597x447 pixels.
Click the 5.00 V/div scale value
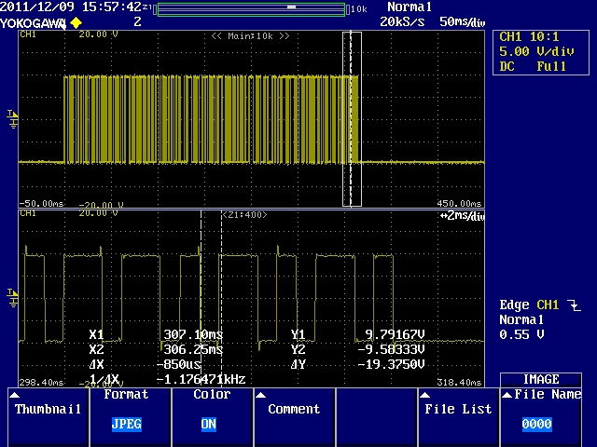pyautogui.click(x=536, y=52)
